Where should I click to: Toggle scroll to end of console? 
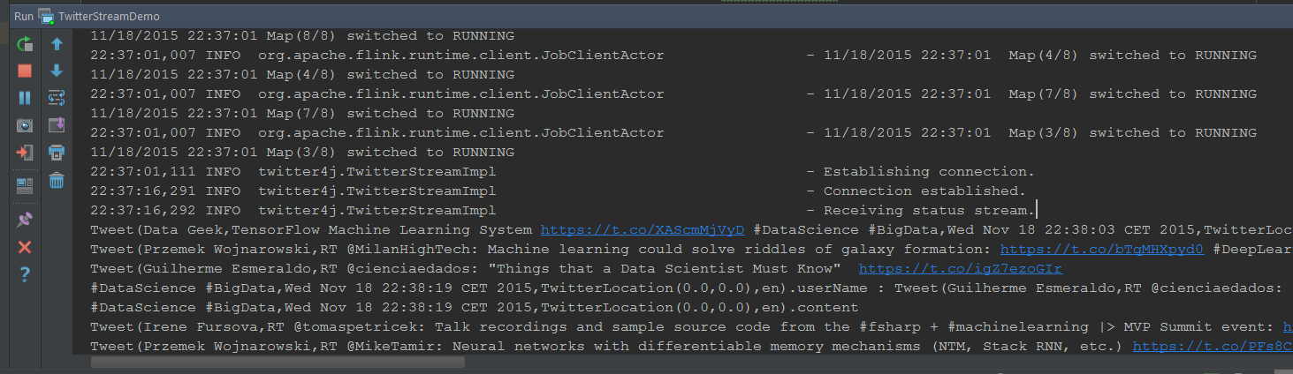click(x=57, y=125)
